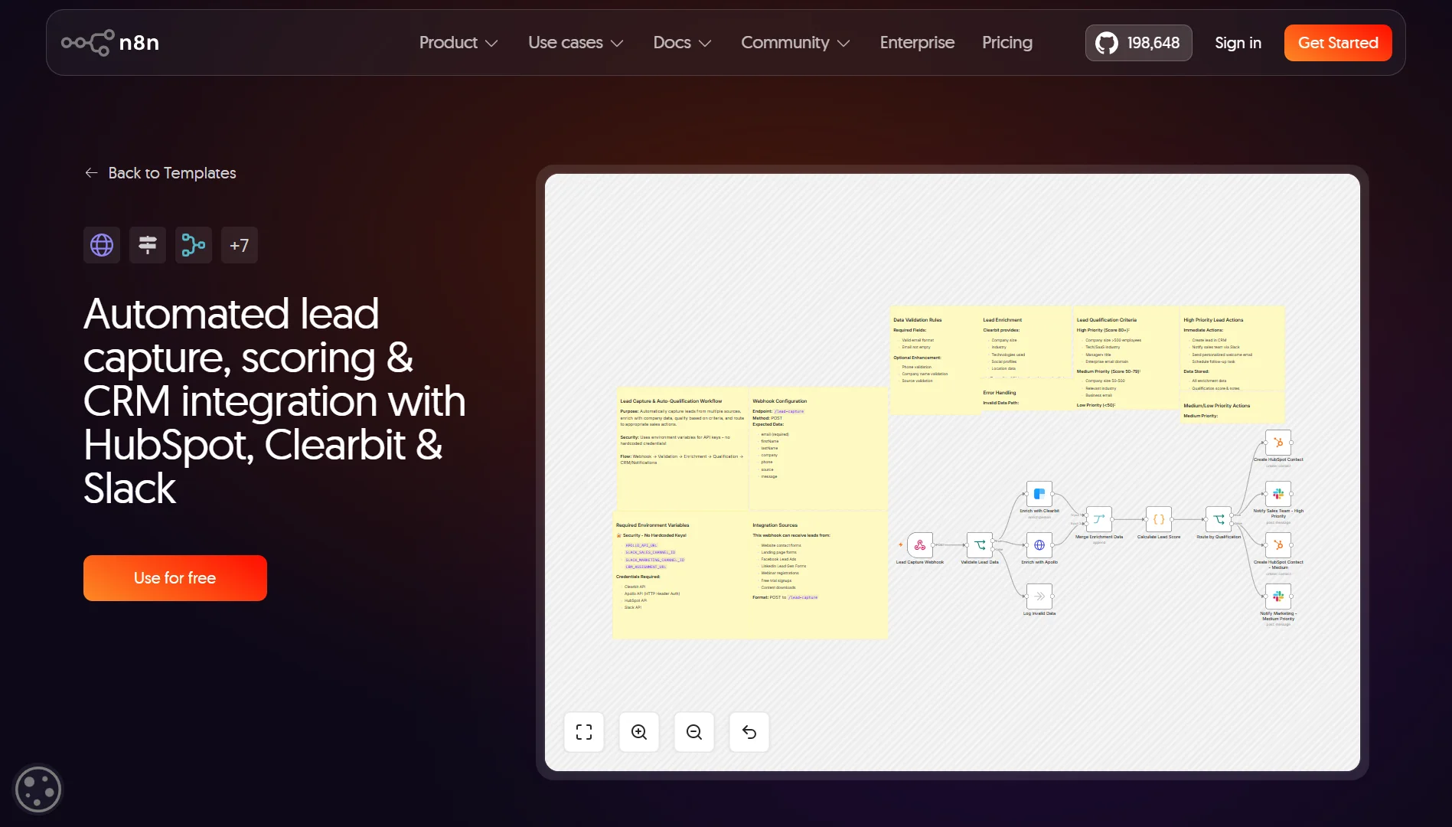Select the Enrich with Clearbit node
1452x827 pixels.
click(1039, 494)
